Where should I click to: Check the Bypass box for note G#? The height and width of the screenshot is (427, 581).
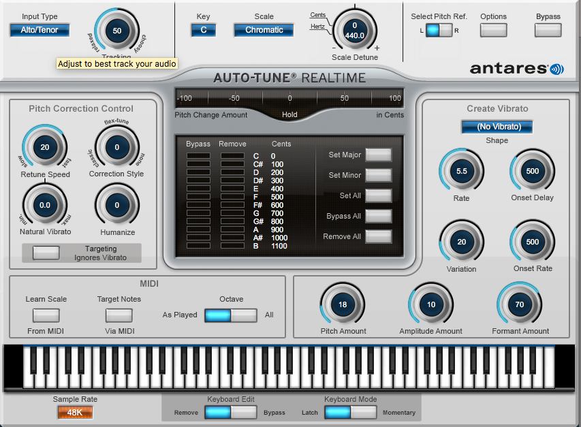(199, 221)
